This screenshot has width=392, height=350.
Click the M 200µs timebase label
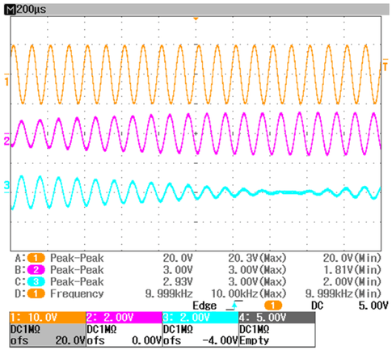[25, 10]
